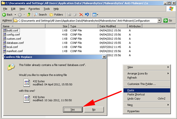Click the folder icon in title bar
This screenshot has height=119, width=177.
[3, 3]
